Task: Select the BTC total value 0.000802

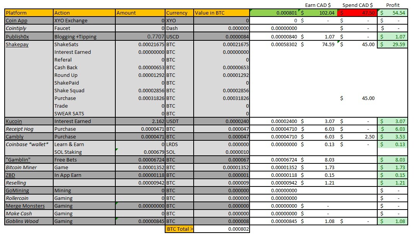Action: (221, 229)
